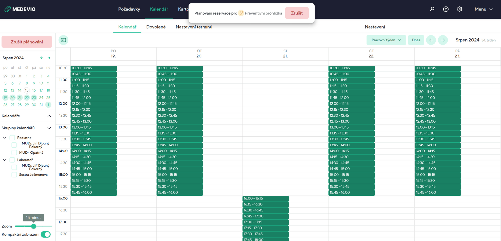This screenshot has width=501, height=241.
Task: Toggle the sidebar panel icon
Action: 63,40
